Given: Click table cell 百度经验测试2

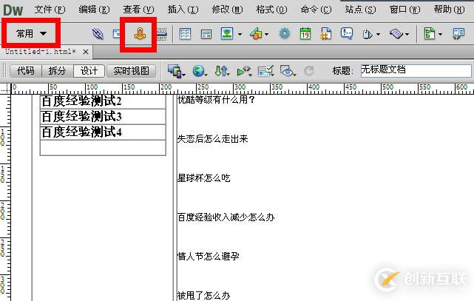Looking at the screenshot, I should pos(103,101).
